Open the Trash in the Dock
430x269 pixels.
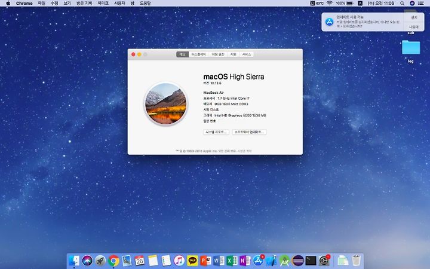pos(356,261)
